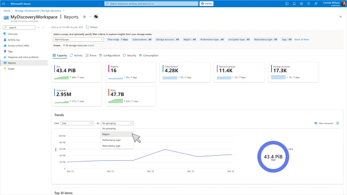Screen dimensions: 347x195
Task: Open the feedback icon in header
Action: tap(315, 4)
